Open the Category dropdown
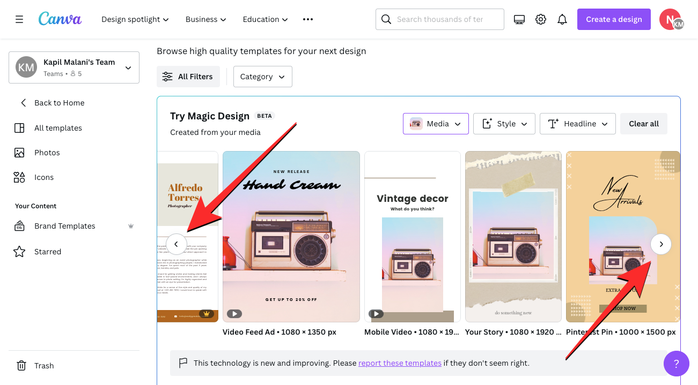 (262, 77)
